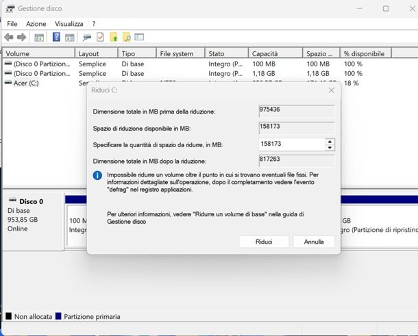Click the show/hide console tree toolbar icon
Viewport: 418px width, 336px height.
(x=40, y=37)
